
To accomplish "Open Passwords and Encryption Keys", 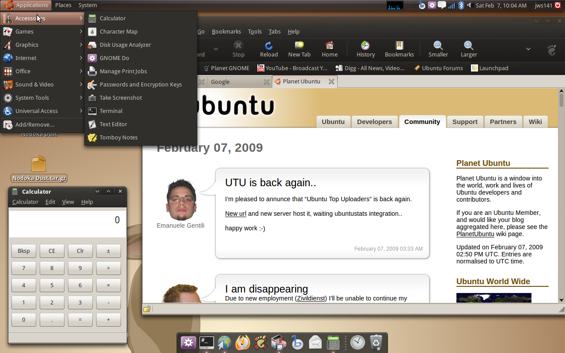I will pos(141,84).
